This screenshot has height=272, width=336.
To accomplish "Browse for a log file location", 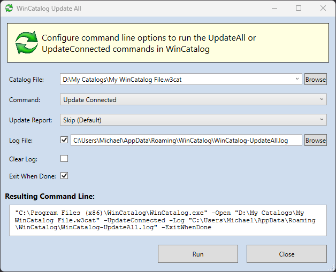I will point(315,140).
